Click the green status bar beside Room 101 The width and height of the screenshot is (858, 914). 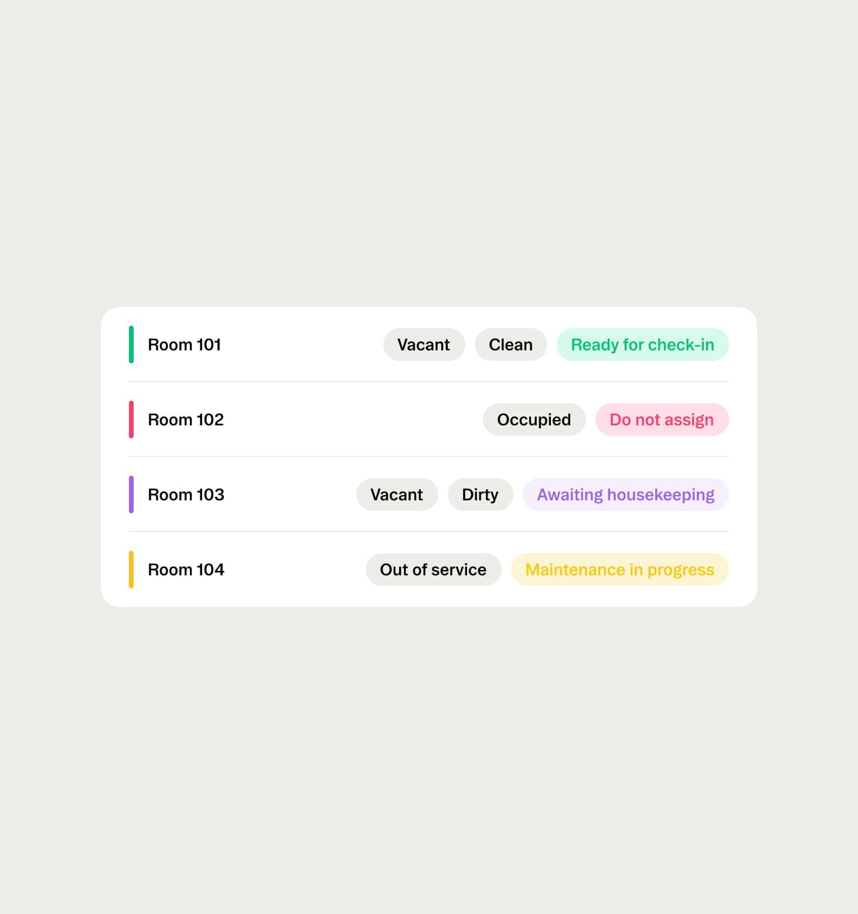(x=132, y=345)
